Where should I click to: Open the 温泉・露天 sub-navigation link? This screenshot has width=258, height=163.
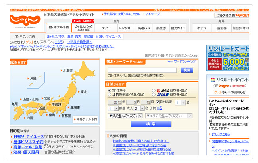point(74,36)
